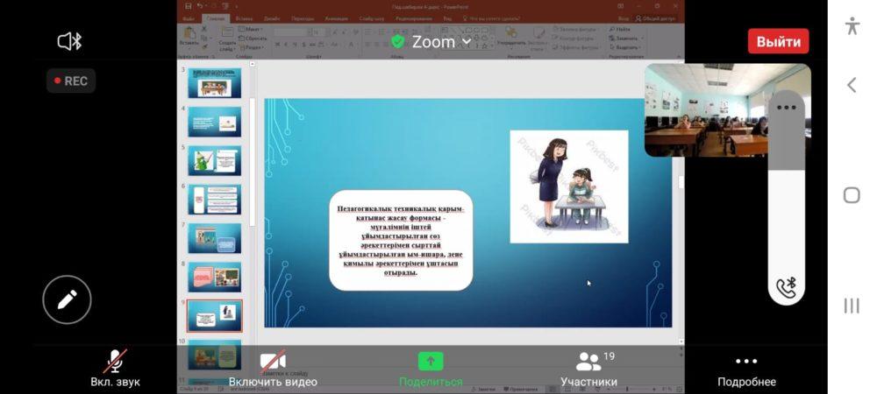Turn on camera via Включить видео
This screenshot has height=394, width=877.
tap(273, 368)
